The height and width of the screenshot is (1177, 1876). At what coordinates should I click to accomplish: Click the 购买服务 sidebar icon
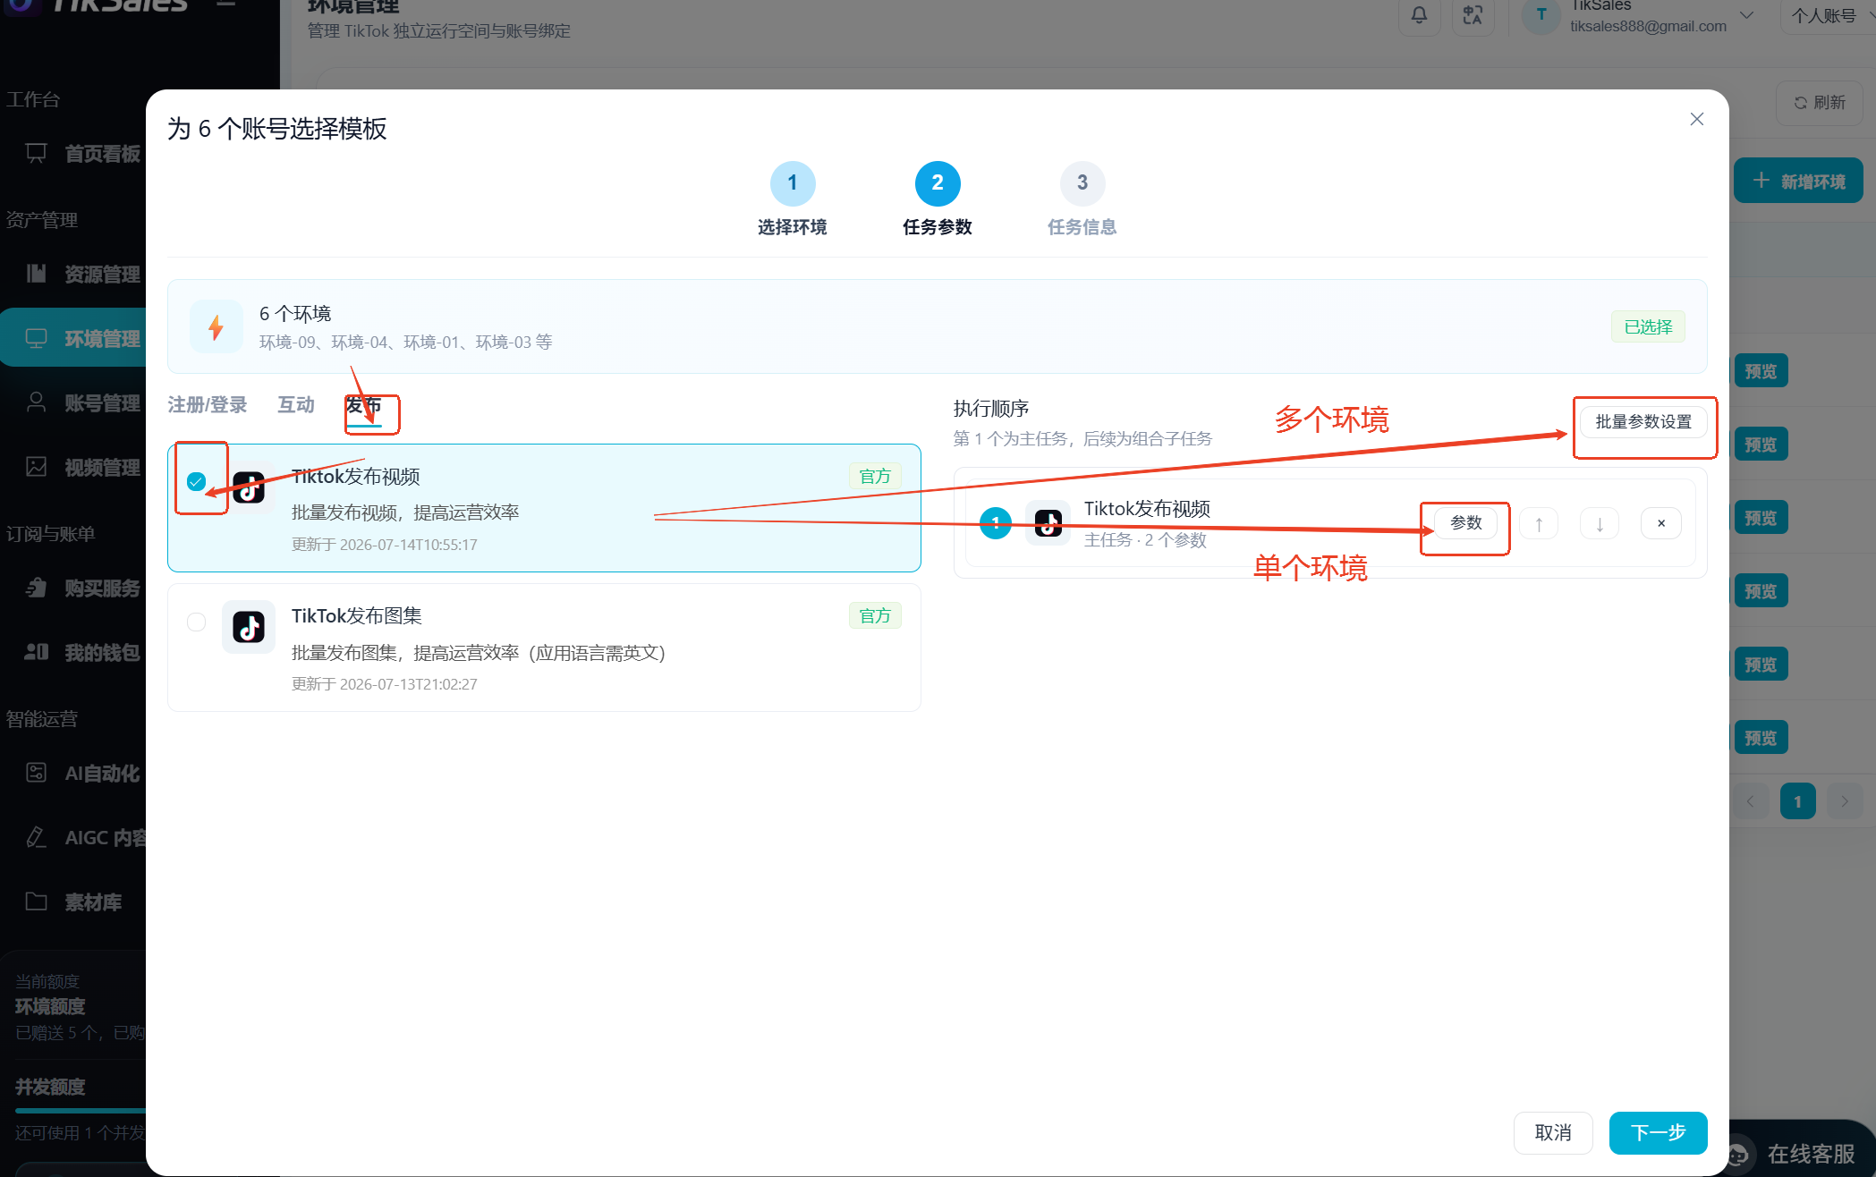pyautogui.click(x=36, y=588)
